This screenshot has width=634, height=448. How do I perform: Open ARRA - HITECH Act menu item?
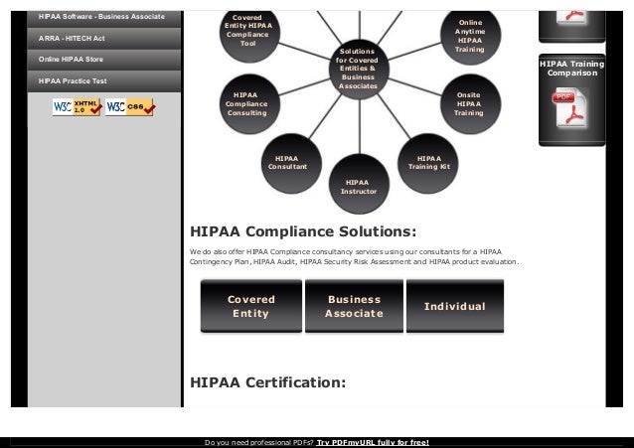(104, 39)
